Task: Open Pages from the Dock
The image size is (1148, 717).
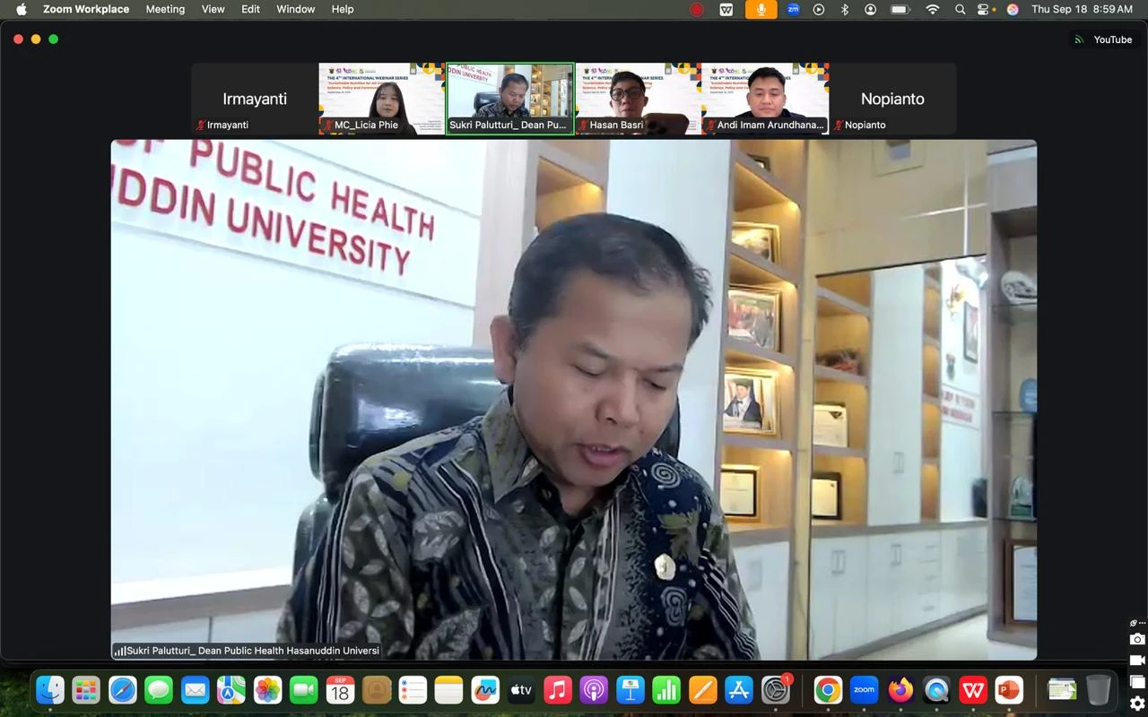Action: [x=702, y=690]
